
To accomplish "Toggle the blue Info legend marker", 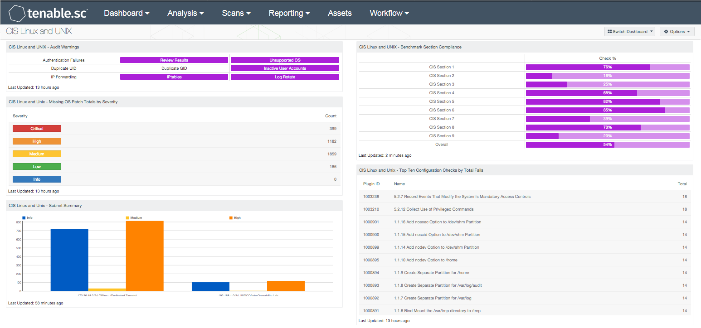I will (24, 218).
